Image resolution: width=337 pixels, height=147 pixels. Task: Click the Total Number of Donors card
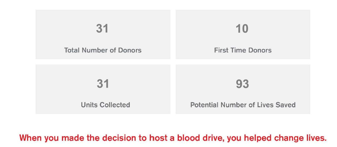(103, 34)
